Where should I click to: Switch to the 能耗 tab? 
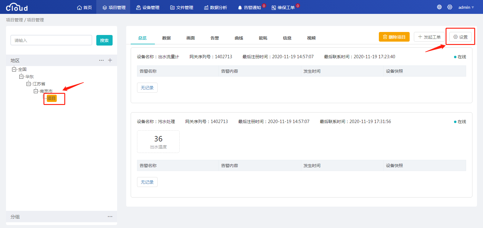(x=263, y=38)
